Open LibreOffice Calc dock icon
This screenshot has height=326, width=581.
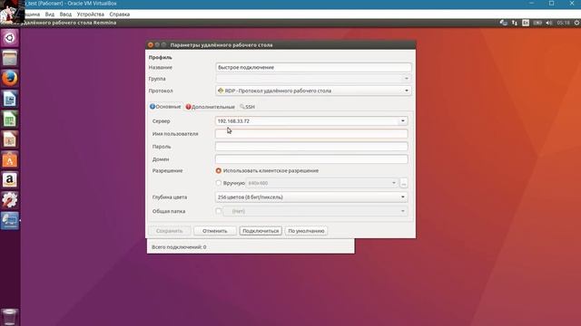tap(10, 119)
